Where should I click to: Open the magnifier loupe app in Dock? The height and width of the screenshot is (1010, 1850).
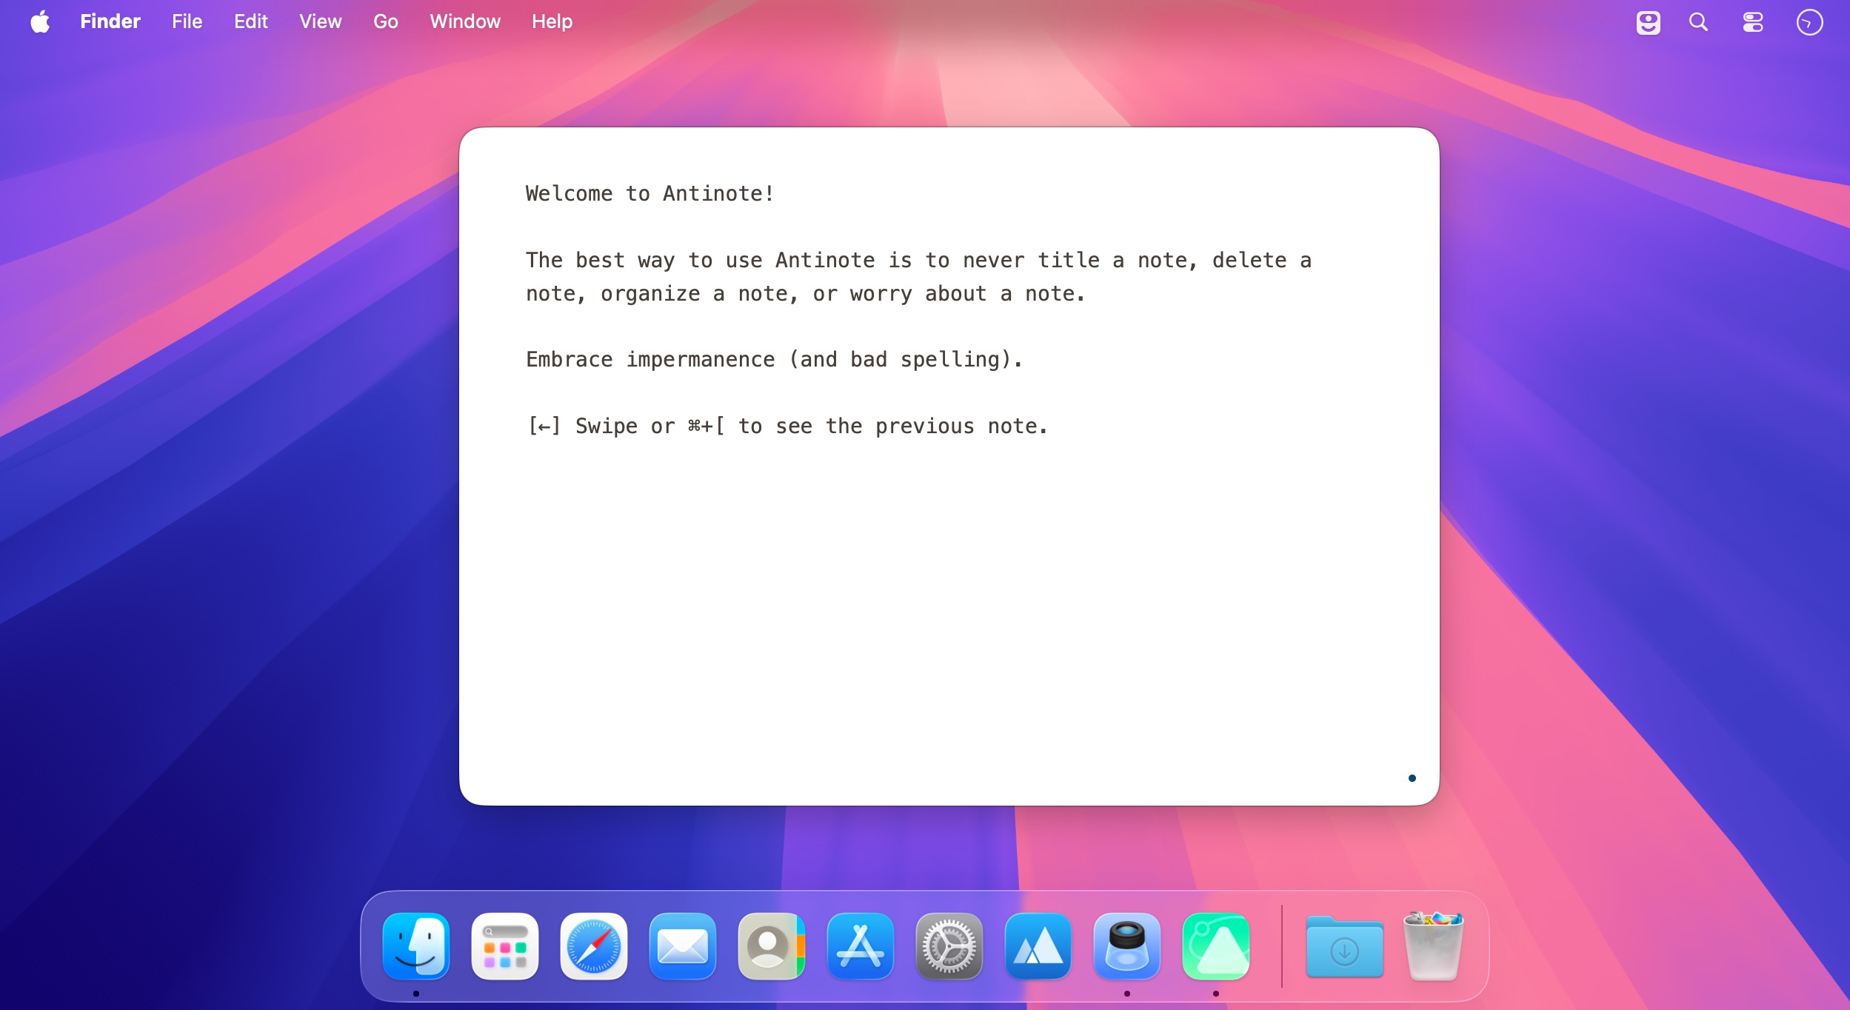point(1127,946)
